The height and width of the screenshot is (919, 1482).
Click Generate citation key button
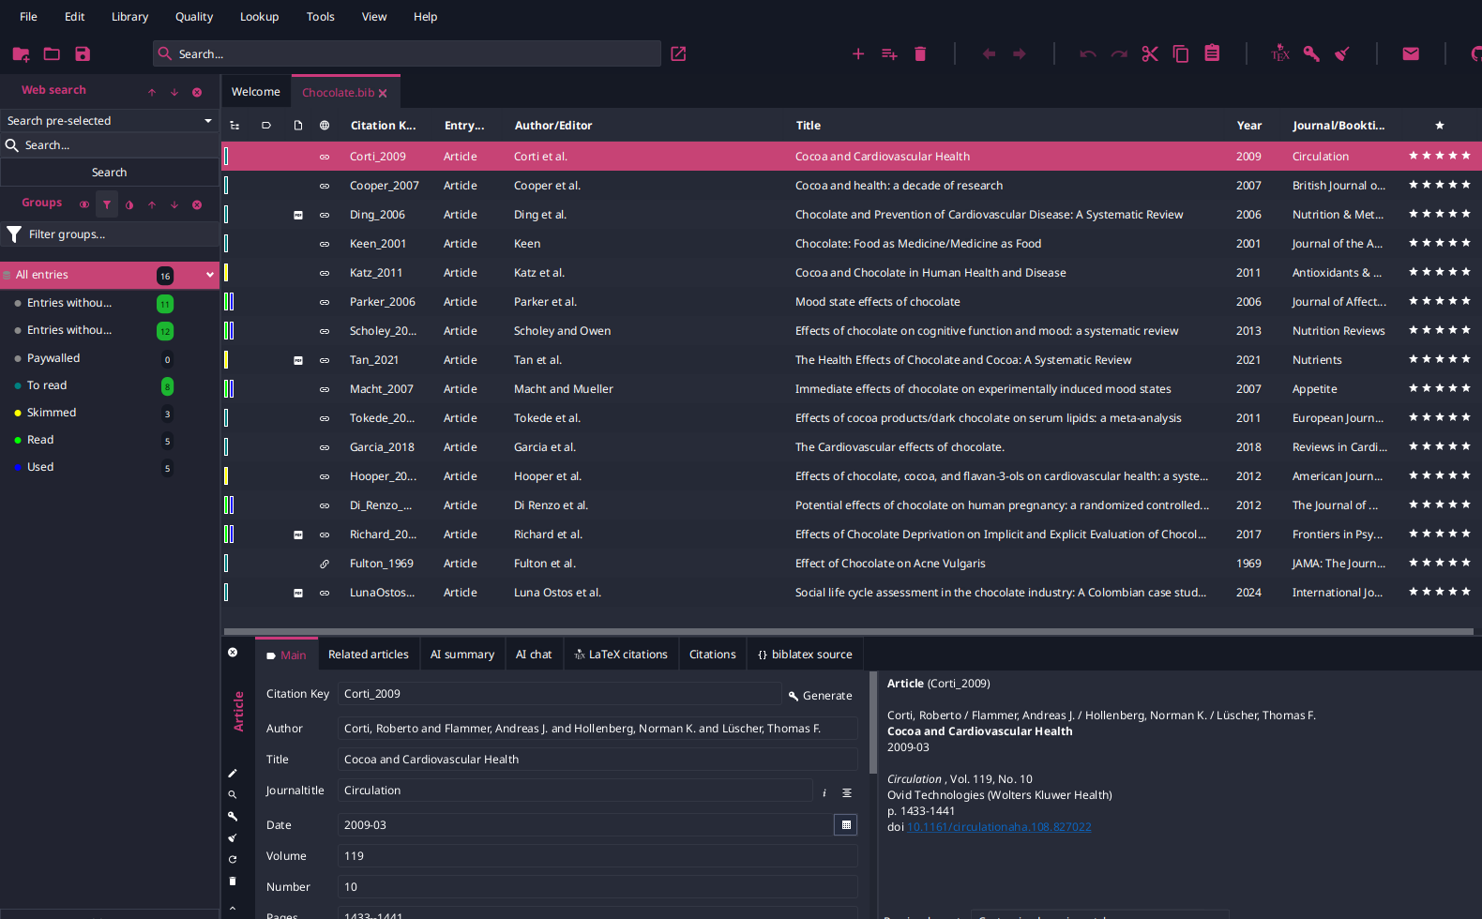click(821, 696)
